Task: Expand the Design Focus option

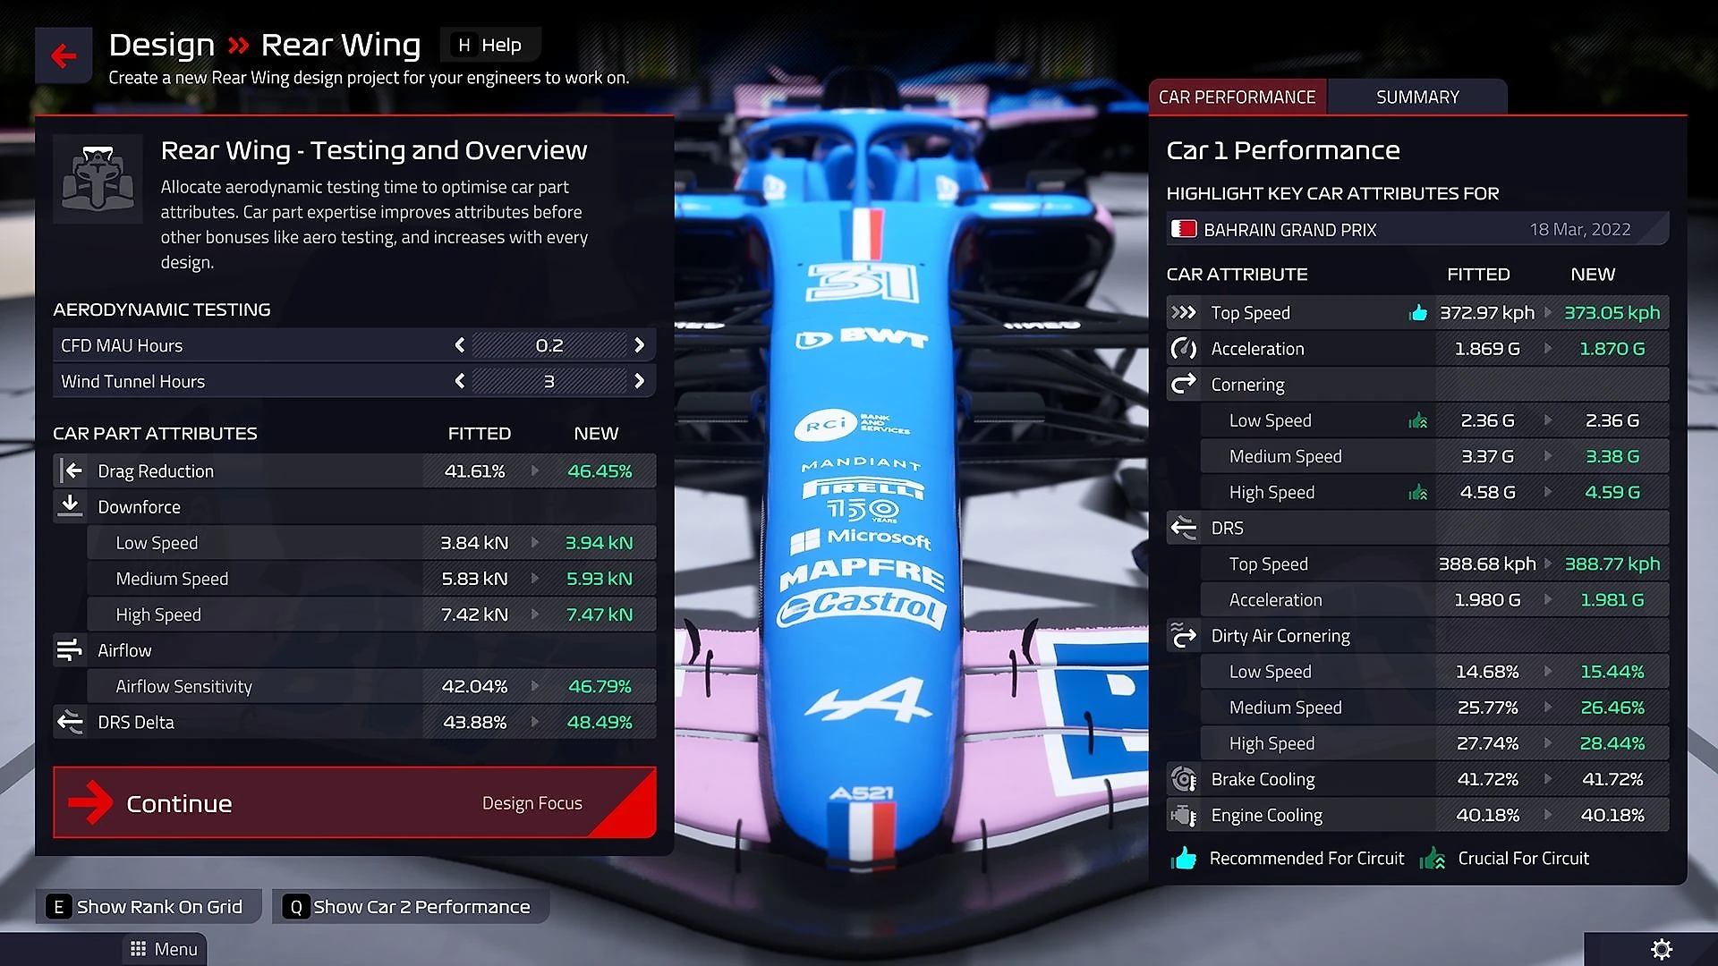Action: [531, 802]
